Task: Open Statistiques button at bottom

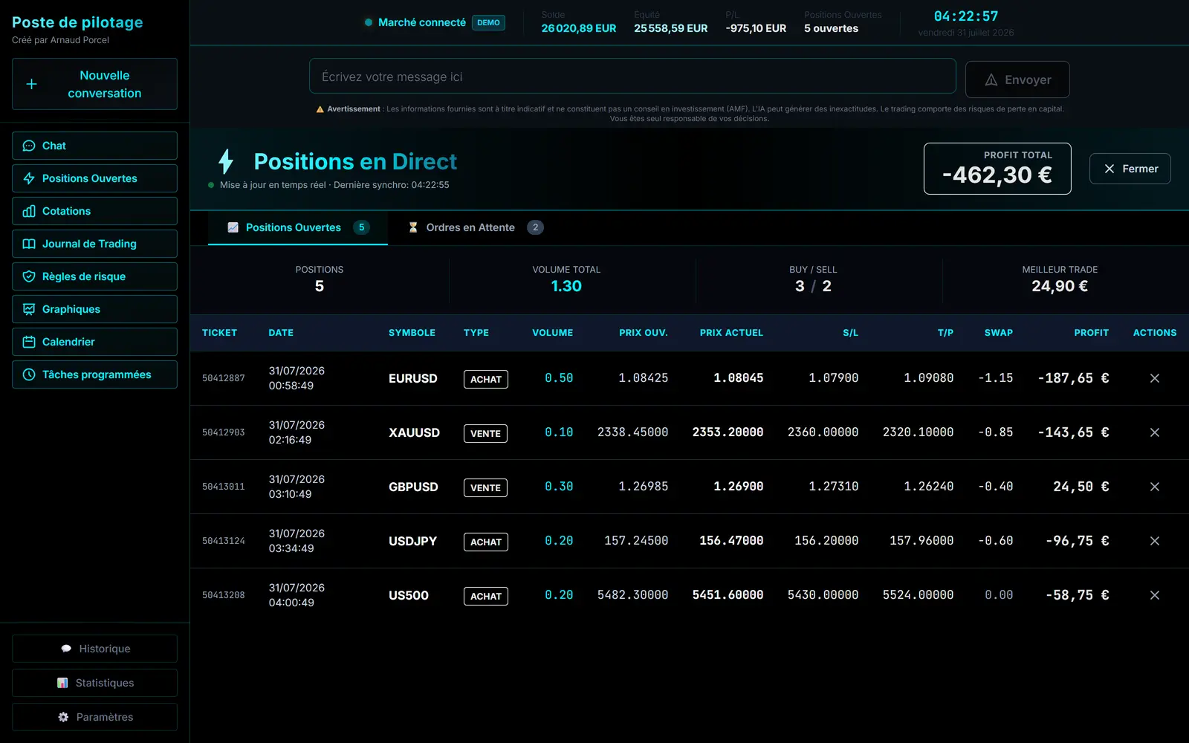Action: [94, 683]
